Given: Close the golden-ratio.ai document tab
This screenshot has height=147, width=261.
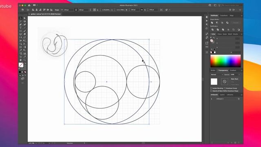Looking at the screenshot, I should (x=29, y=14).
